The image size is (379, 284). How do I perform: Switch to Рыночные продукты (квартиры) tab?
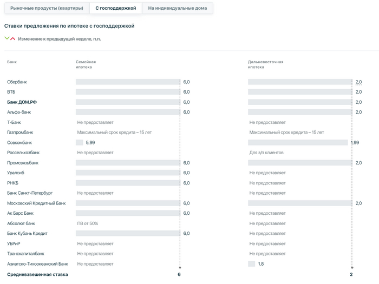47,8
